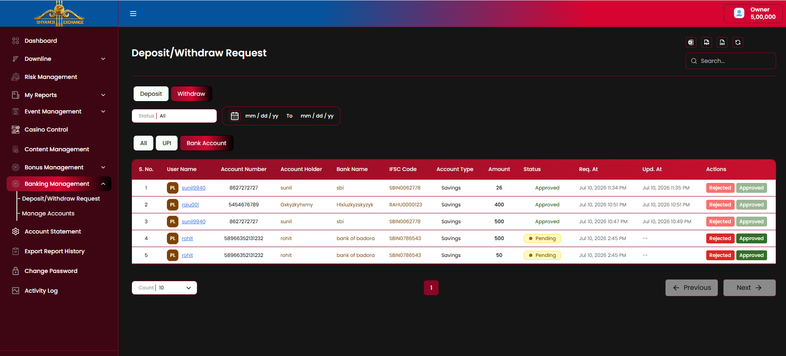Click Approved button in row 4
The width and height of the screenshot is (786, 356).
pyautogui.click(x=751, y=238)
